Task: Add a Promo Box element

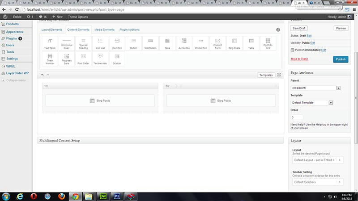Action: pos(200,43)
